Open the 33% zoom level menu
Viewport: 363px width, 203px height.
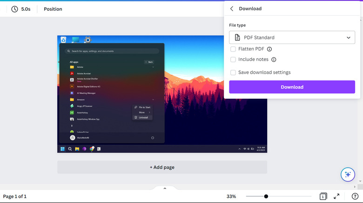231,197
